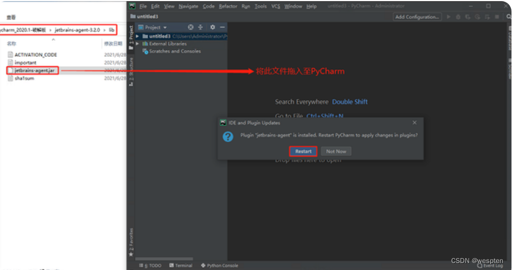Open the Python Console tool window
512x270 pixels.
(x=220, y=266)
